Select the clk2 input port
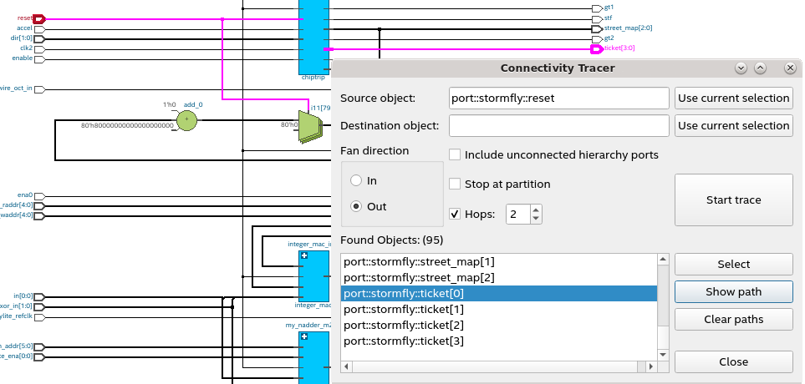Viewport: 805px width, 384px height. coord(39,49)
